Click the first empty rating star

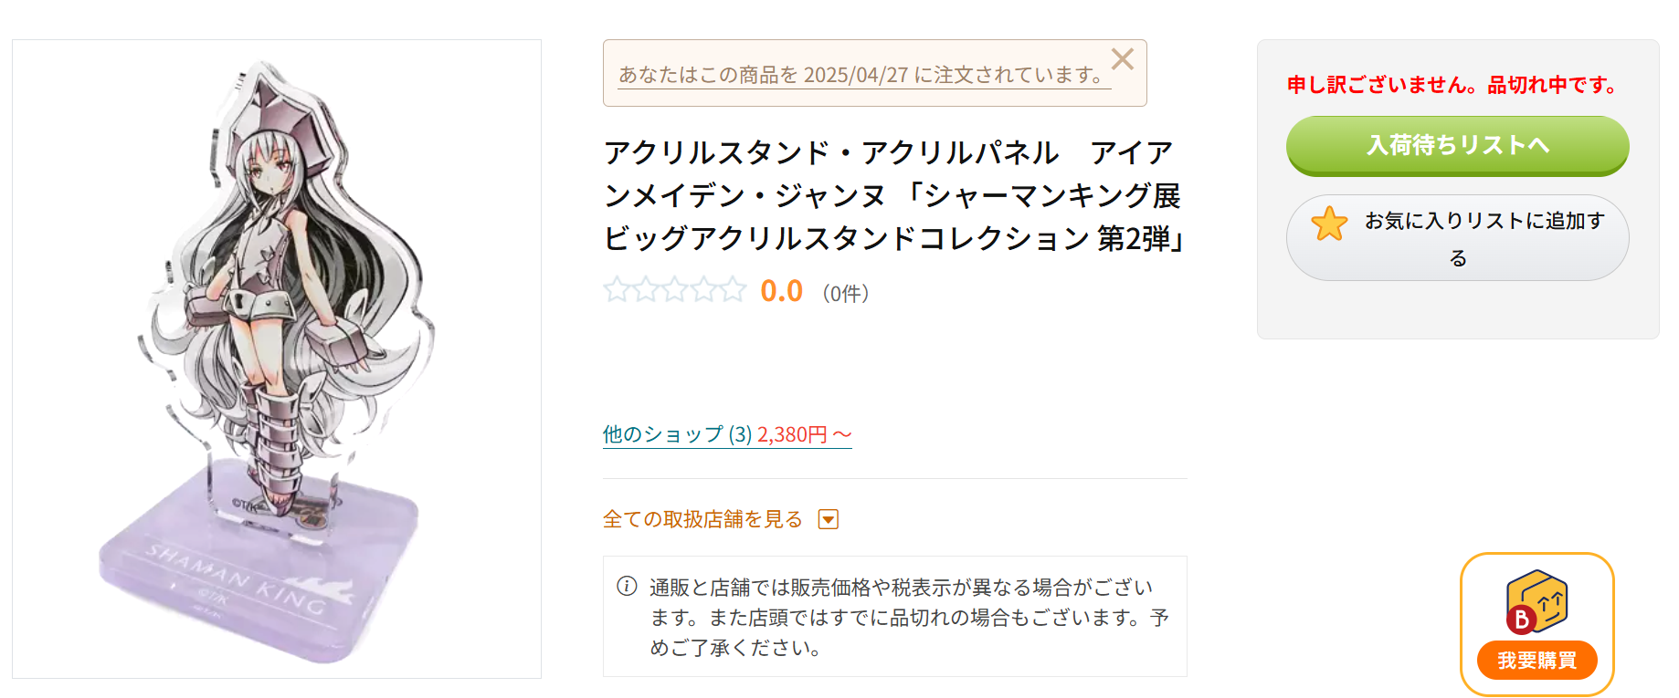(617, 290)
